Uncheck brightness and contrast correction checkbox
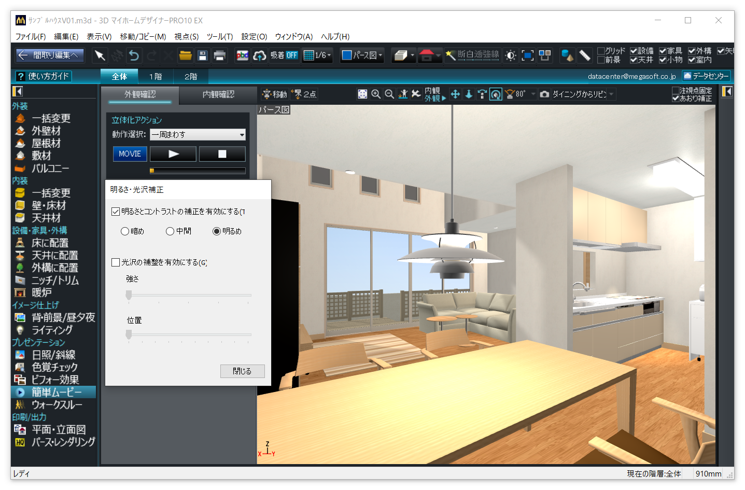Viewport: 745px width, 490px height. click(116, 212)
